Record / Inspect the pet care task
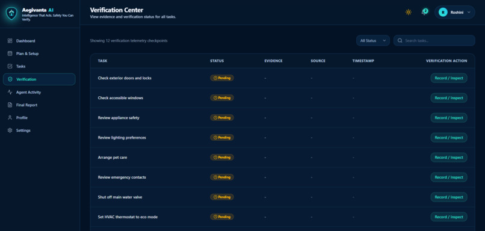Viewport: 485px width, 231px height. [x=449, y=158]
